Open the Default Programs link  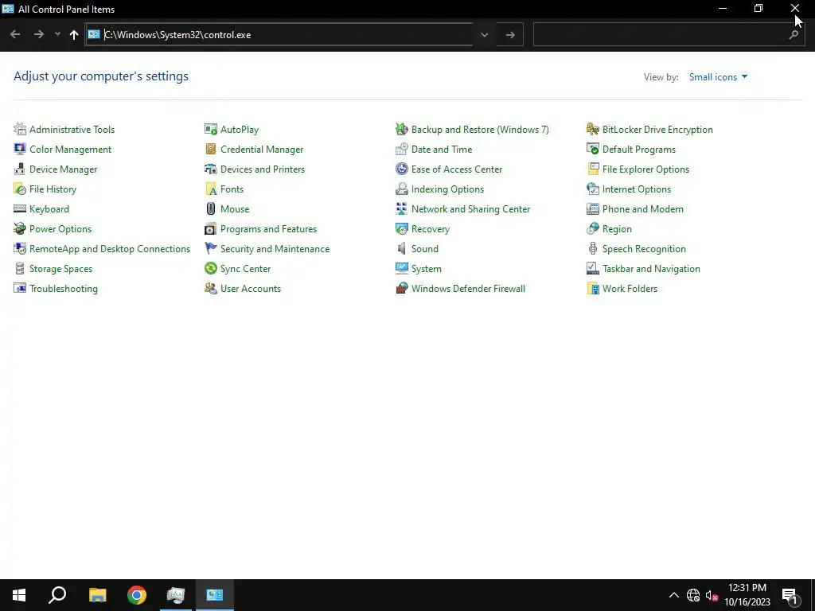point(639,149)
